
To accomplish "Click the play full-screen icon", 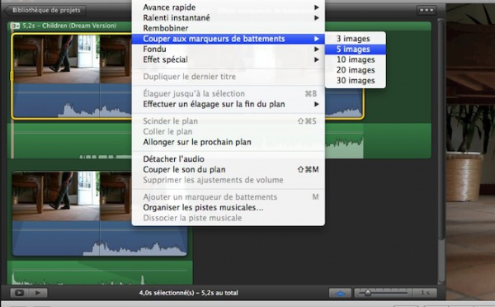I will (x=19, y=293).
